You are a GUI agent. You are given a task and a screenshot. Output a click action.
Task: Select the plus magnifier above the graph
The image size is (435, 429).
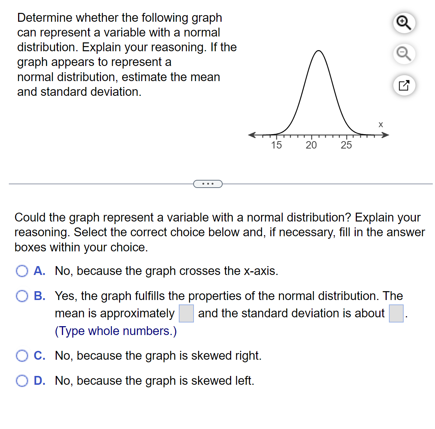tap(404, 23)
